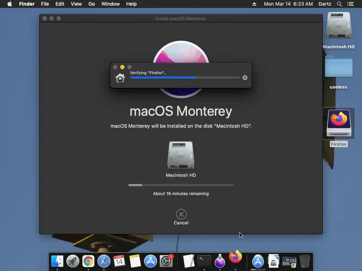The width and height of the screenshot is (362, 271).
Task: Click Macintosh HD disk in installer window
Action: coord(181,155)
